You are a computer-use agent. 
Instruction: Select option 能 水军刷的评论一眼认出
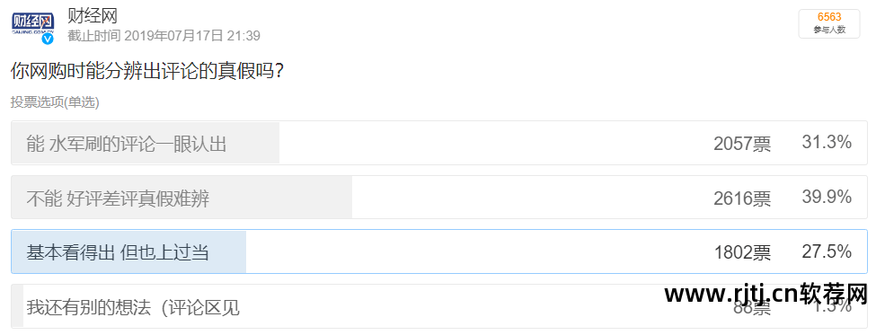click(438, 143)
